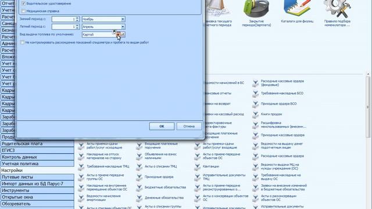372x209 pixels.
Task: Enable Не контролировать расхождение показаний спидометра checkbox
Action: tap(22, 42)
